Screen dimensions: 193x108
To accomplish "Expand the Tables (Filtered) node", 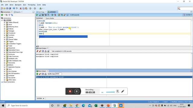I will 5,22.
